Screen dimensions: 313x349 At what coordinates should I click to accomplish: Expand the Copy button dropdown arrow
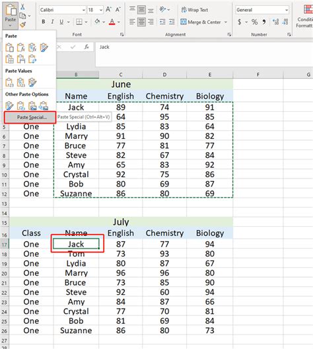[29, 16]
